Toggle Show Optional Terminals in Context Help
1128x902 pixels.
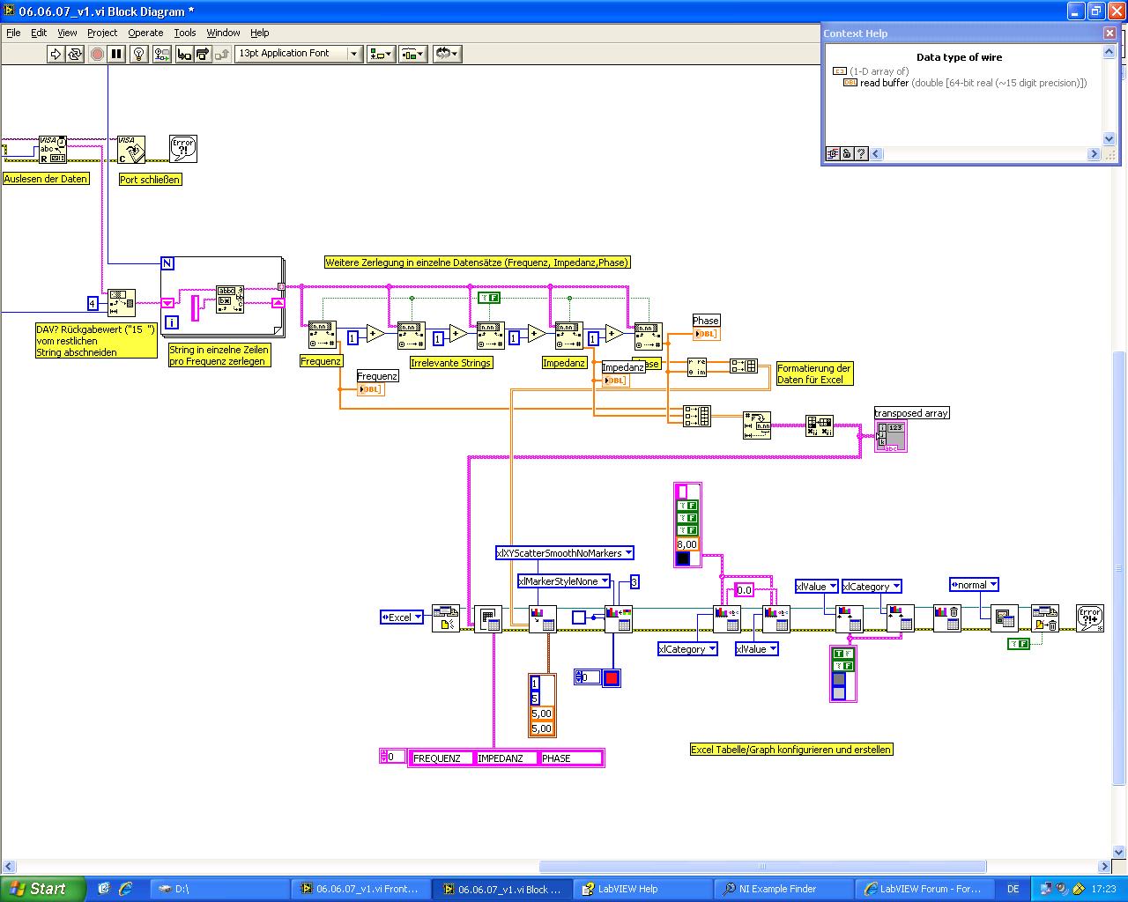[832, 154]
